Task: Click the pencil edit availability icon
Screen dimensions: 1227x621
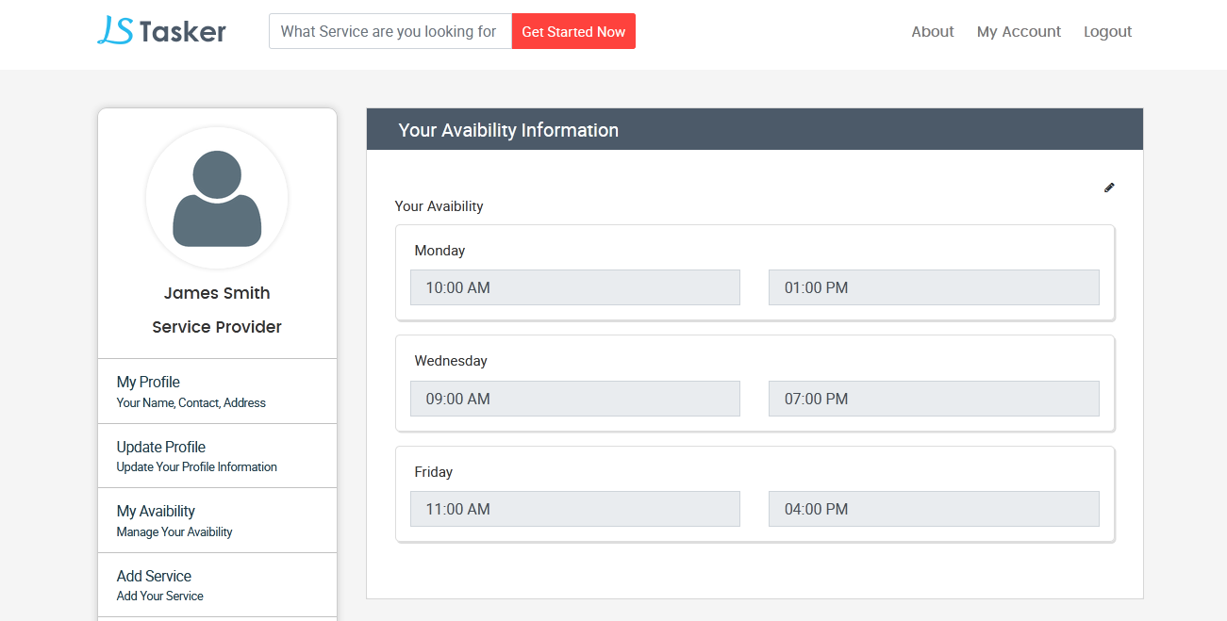Action: tap(1109, 188)
